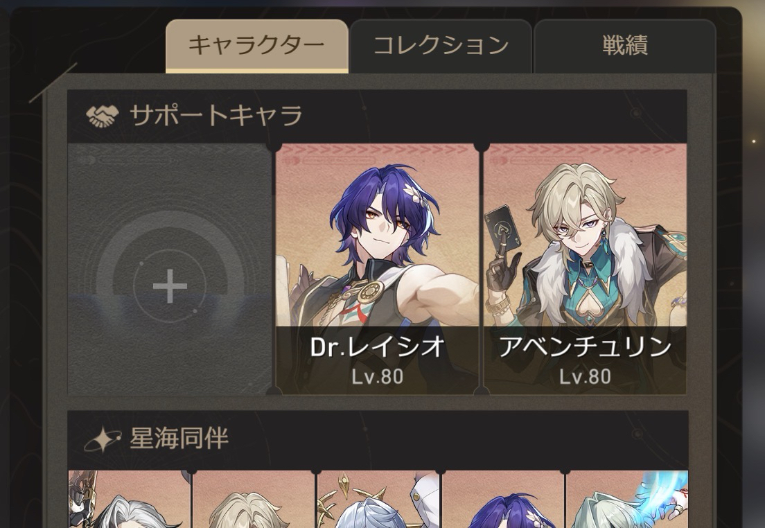Image resolution: width=765 pixels, height=528 pixels.
Task: Switch to the コレクション tab
Action: pyautogui.click(x=441, y=46)
